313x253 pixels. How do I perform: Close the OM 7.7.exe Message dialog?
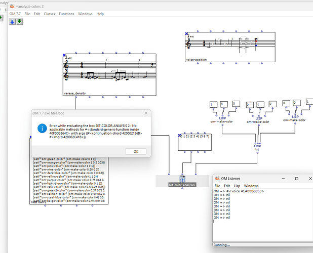[x=146, y=113]
